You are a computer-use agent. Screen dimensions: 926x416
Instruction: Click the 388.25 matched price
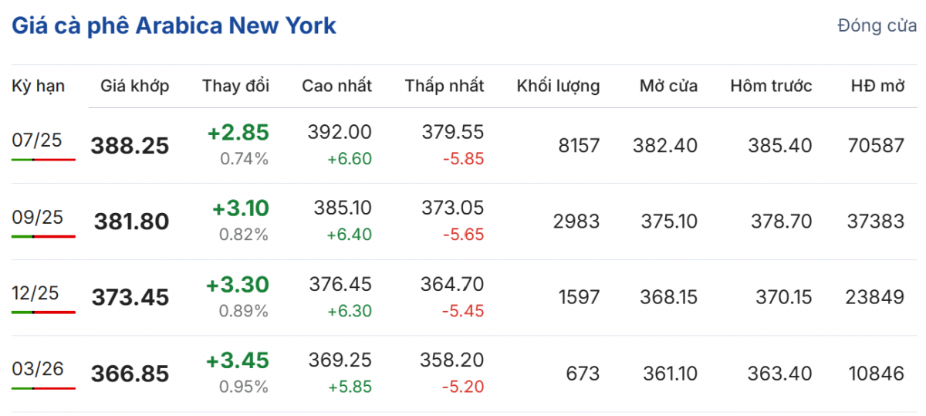click(x=130, y=146)
